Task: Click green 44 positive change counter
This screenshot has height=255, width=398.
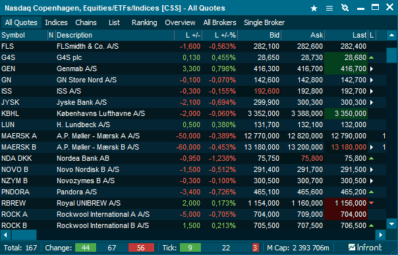Action: [x=86, y=248]
